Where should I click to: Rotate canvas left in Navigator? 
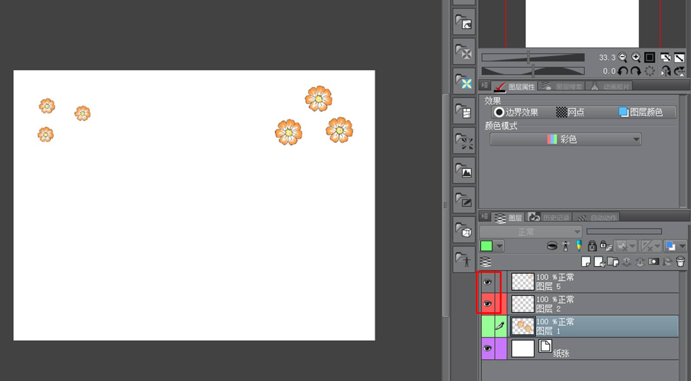pyautogui.click(x=623, y=71)
